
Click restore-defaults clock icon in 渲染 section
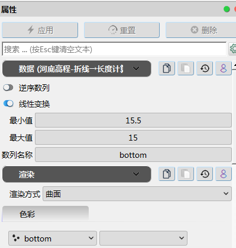coord(205,174)
